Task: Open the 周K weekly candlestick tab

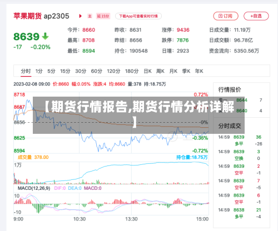Action: [x=160, y=71]
